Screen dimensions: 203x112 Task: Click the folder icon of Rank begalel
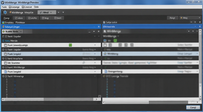[6, 54]
